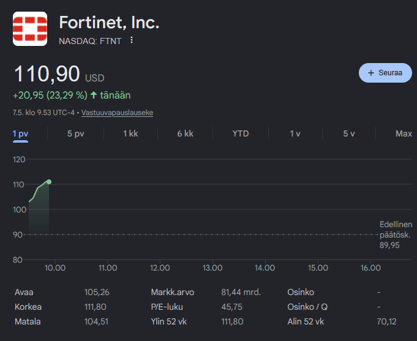The height and width of the screenshot is (341, 417).
Task: Click the Markk.arvo label
Action: pyautogui.click(x=173, y=292)
